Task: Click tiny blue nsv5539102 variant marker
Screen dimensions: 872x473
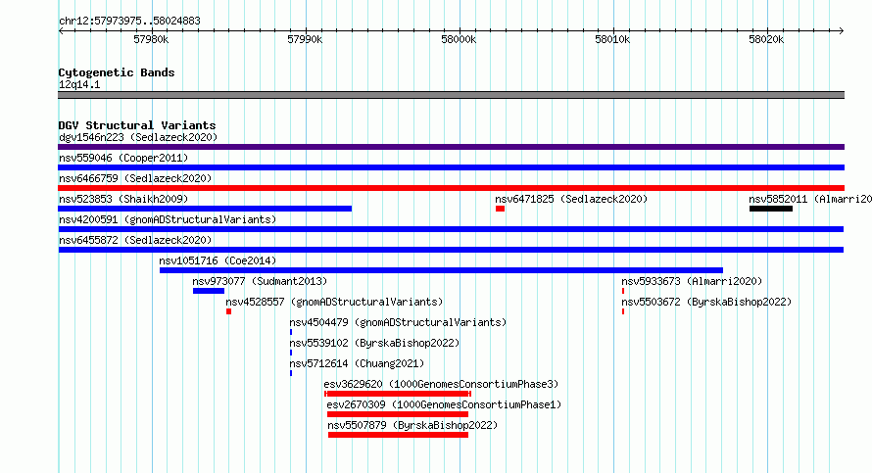Action: pyautogui.click(x=291, y=353)
